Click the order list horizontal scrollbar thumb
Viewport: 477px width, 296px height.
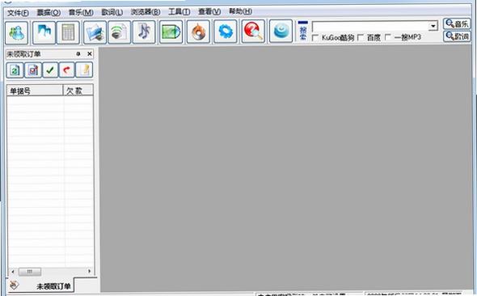point(30,272)
